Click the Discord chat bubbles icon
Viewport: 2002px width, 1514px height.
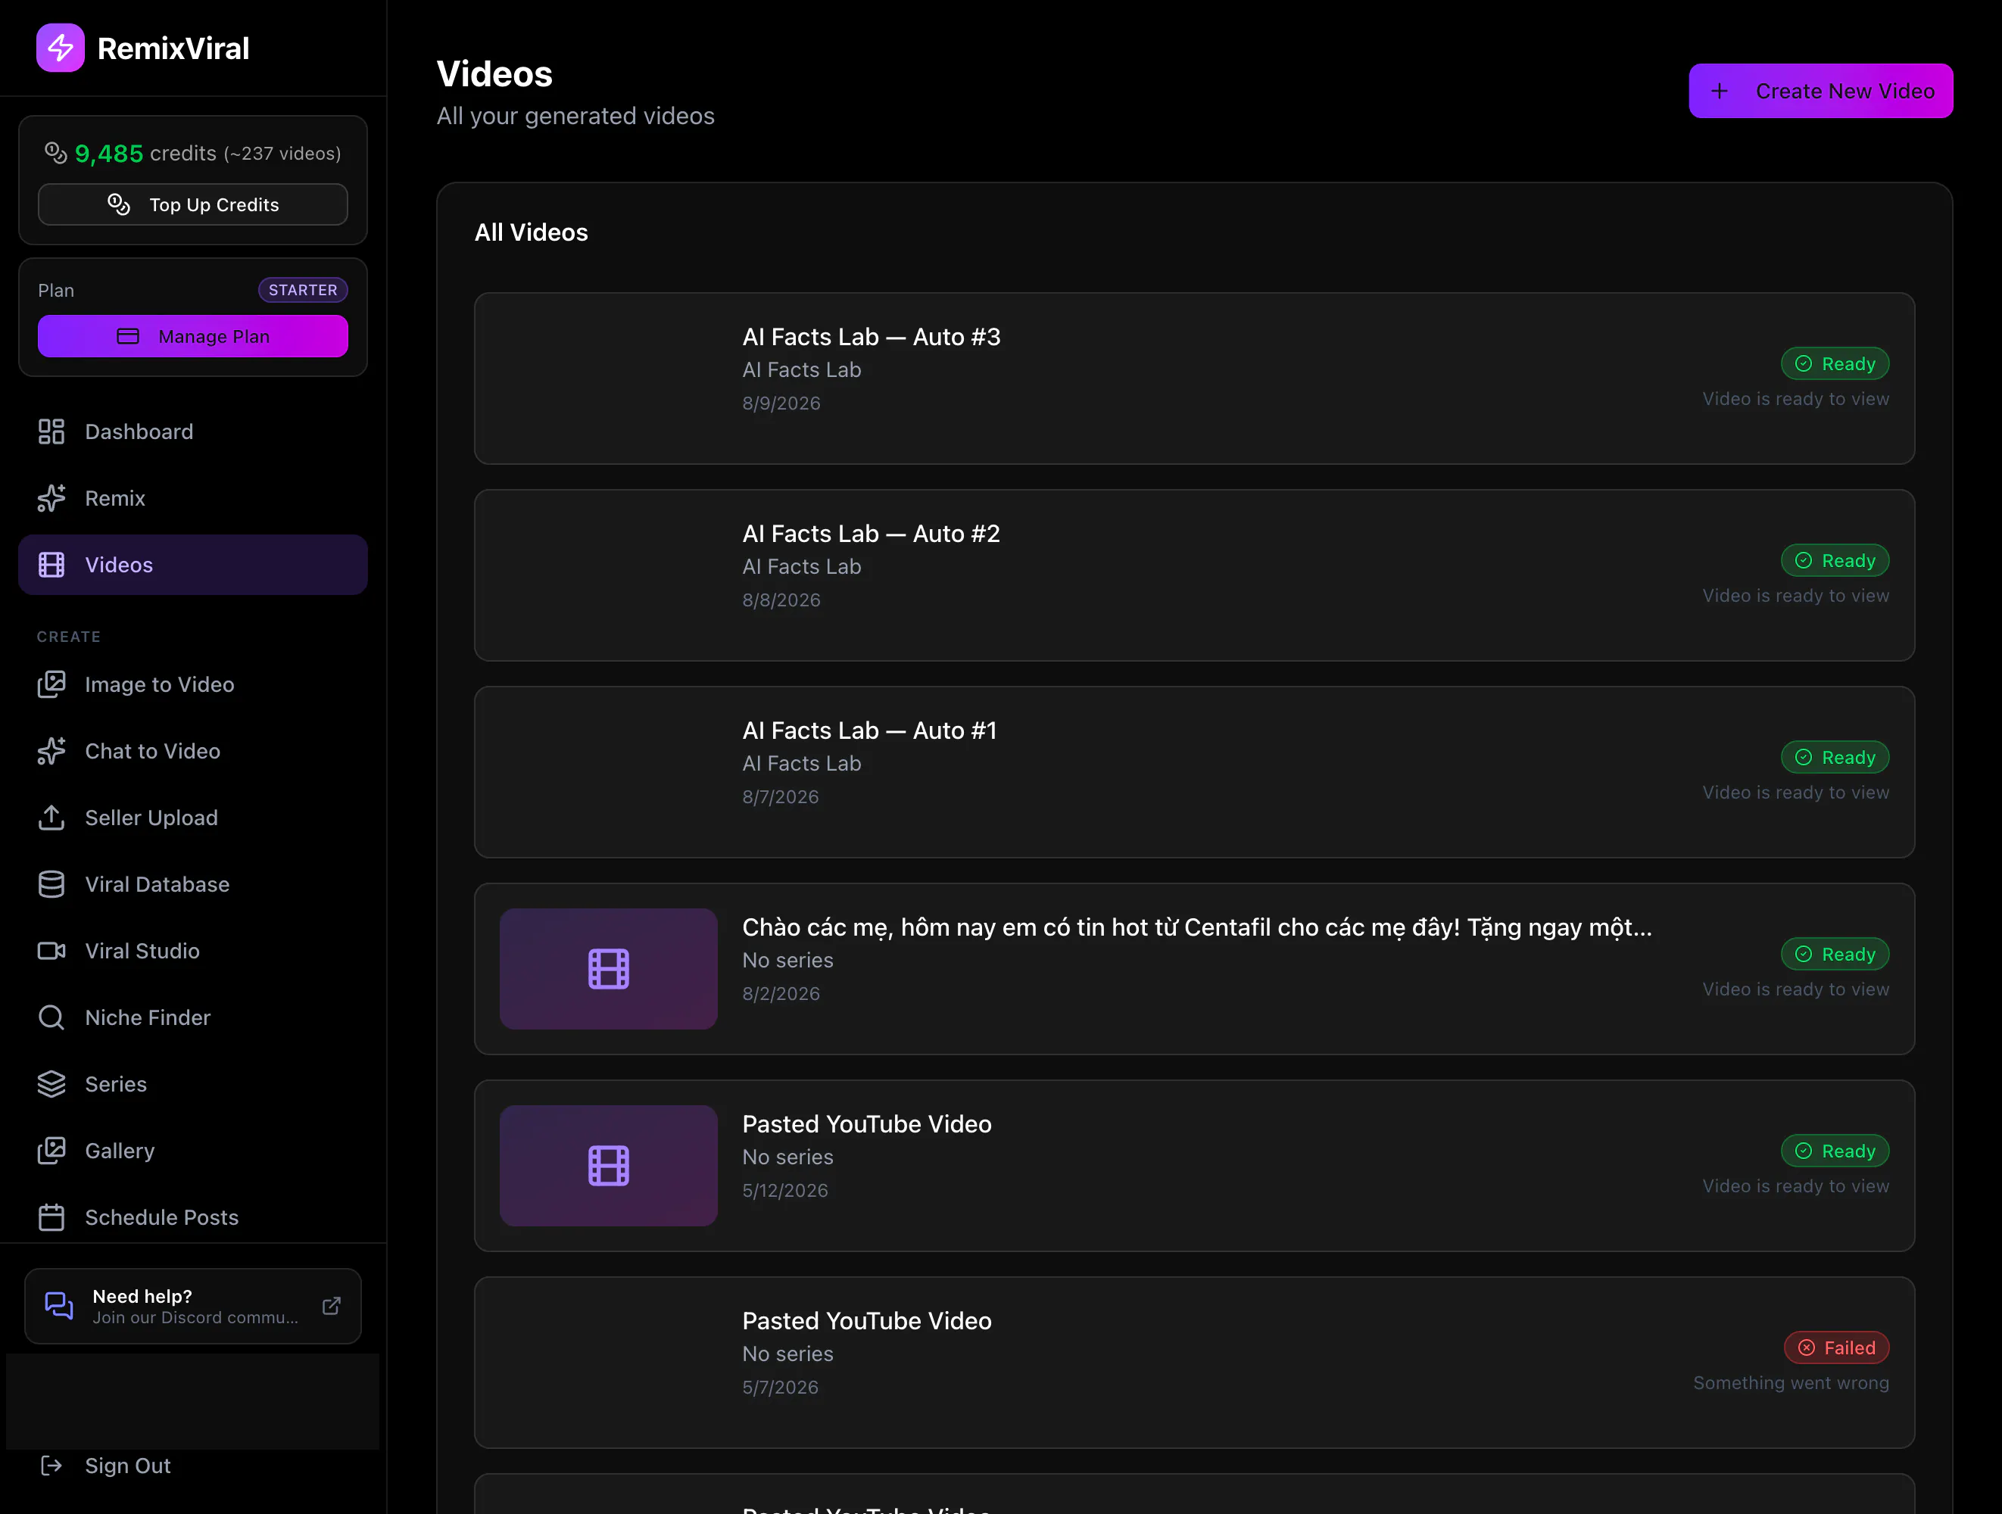pyautogui.click(x=59, y=1306)
